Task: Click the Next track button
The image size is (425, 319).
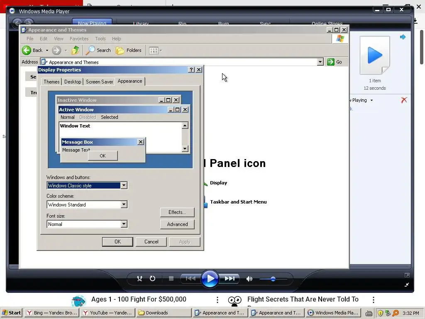Action: 230,279
